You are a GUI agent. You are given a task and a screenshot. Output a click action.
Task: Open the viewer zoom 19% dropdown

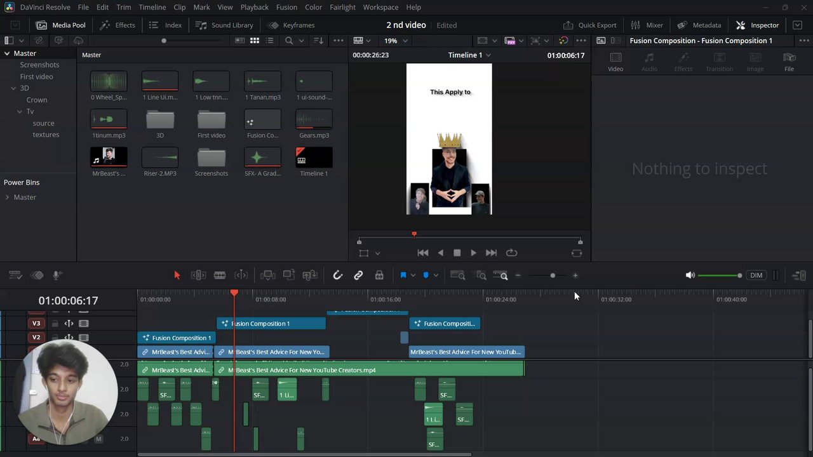click(396, 41)
